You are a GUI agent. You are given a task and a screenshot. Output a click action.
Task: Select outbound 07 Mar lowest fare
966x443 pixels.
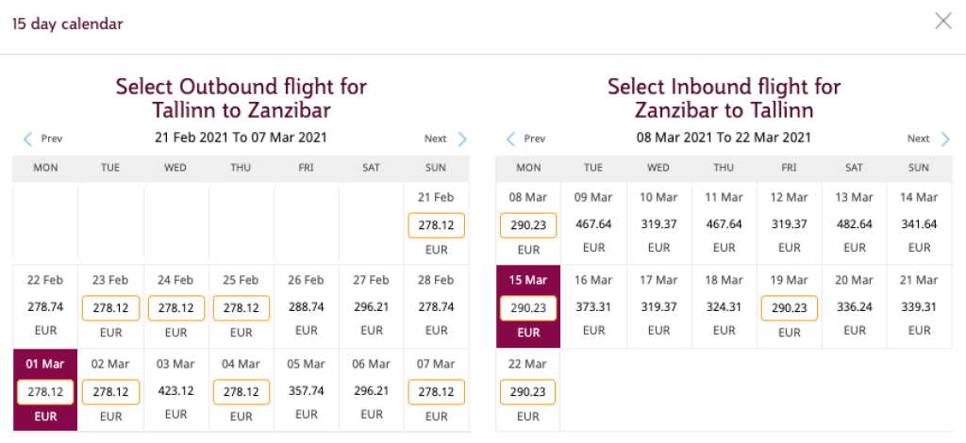pyautogui.click(x=436, y=391)
